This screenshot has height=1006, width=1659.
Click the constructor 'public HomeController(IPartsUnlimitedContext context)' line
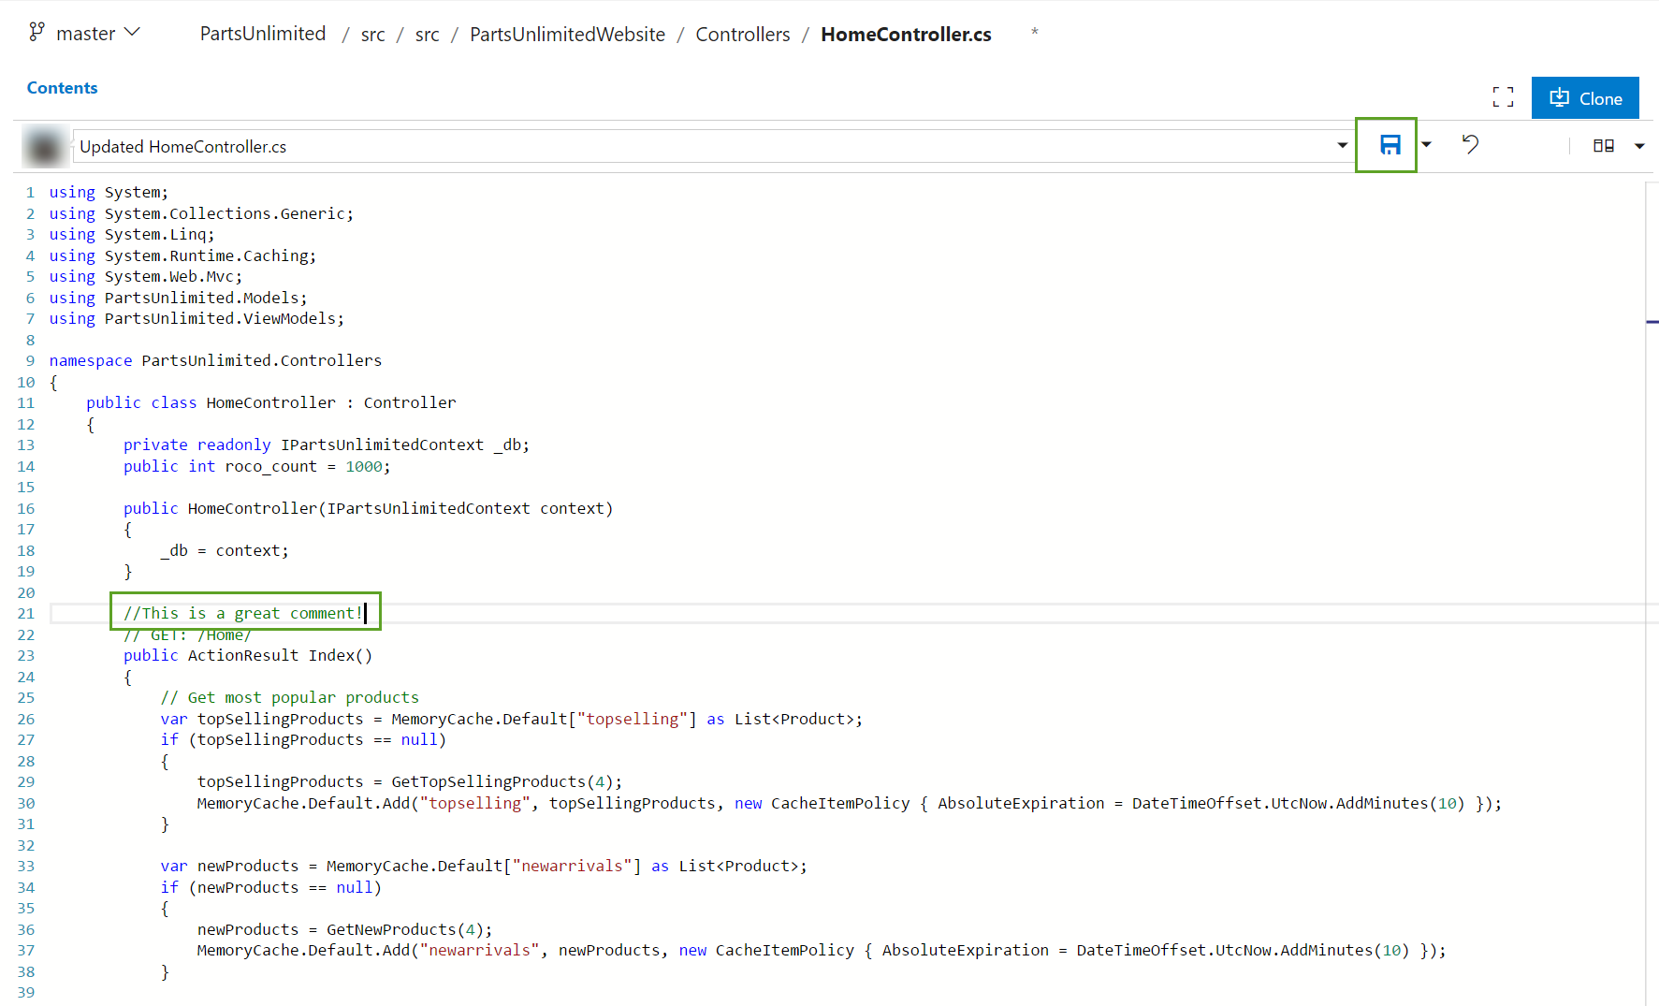[369, 508]
